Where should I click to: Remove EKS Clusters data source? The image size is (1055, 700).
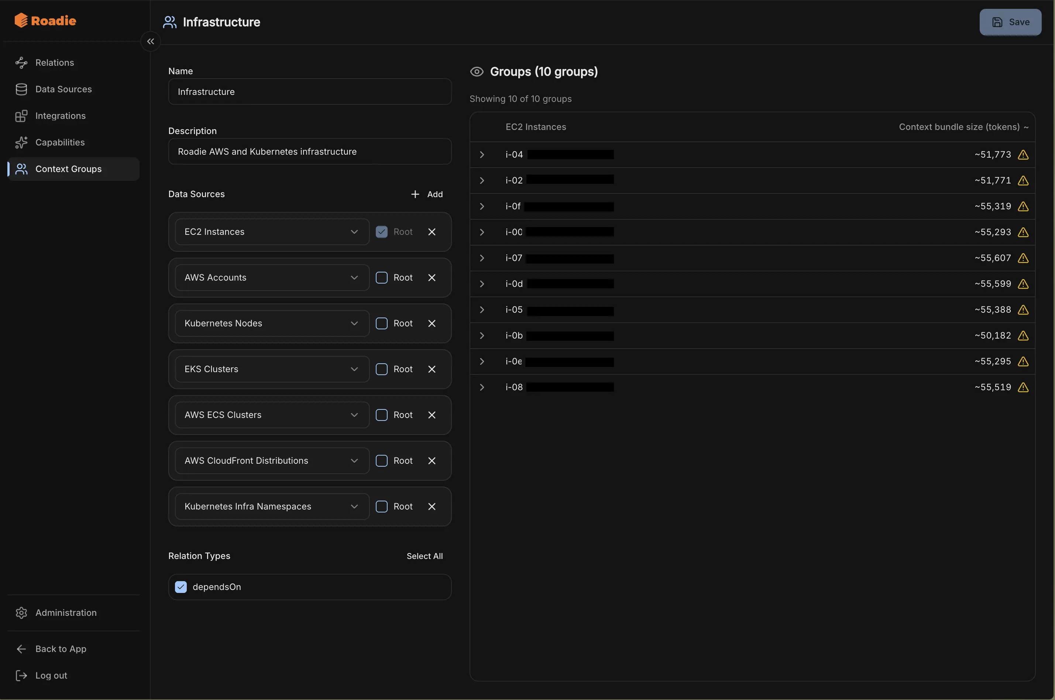click(x=432, y=369)
